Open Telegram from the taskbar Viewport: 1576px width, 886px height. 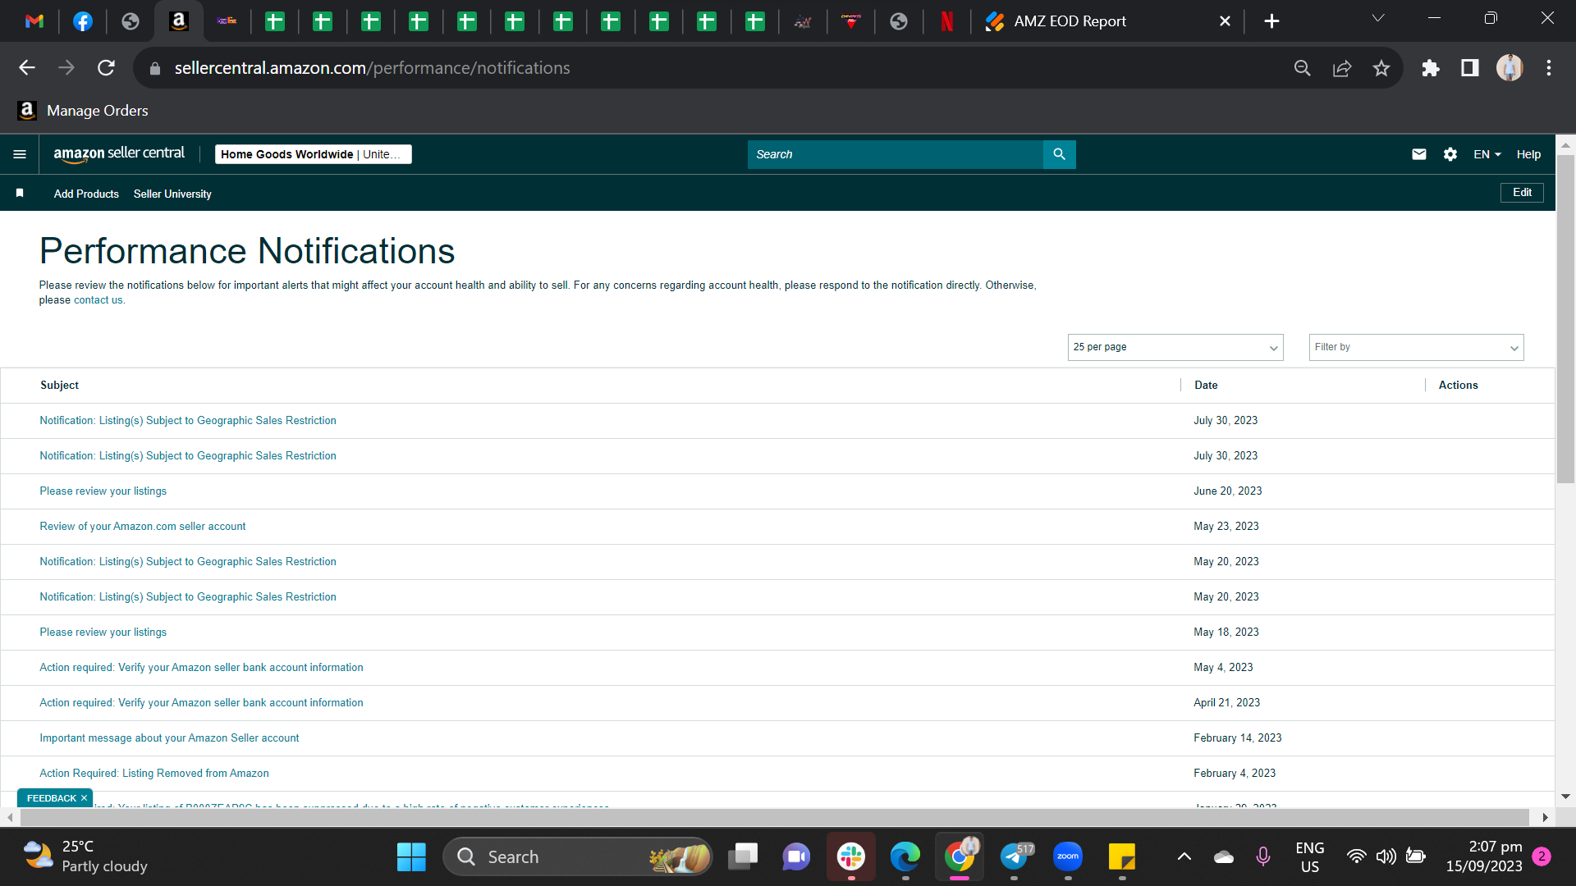click(x=1015, y=856)
